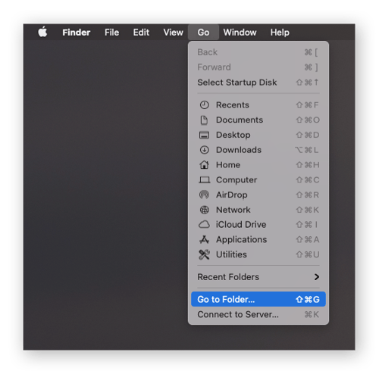
Task: Select Go to Folder… item
Action: [x=258, y=299]
